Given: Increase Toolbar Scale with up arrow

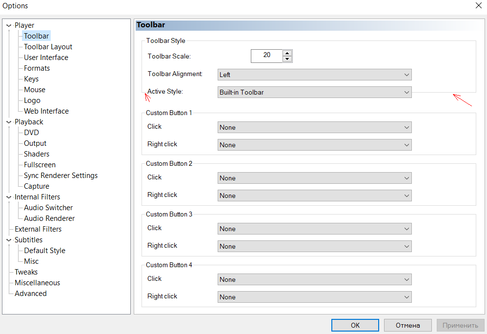Looking at the screenshot, I should 287,53.
